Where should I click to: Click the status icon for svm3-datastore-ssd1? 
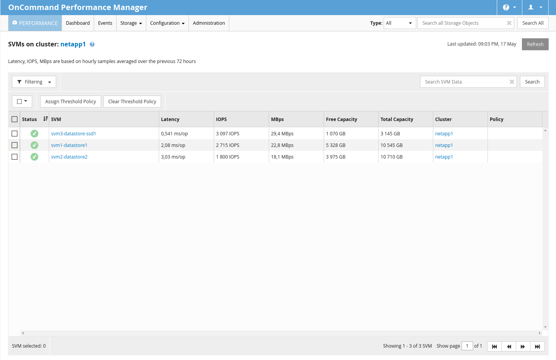point(34,133)
